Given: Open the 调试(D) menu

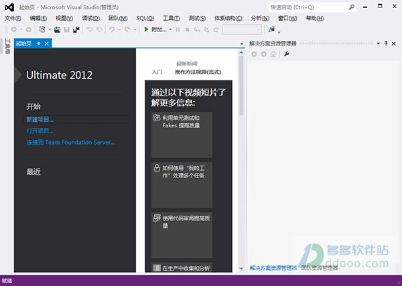Looking at the screenshot, I should tap(90, 19).
